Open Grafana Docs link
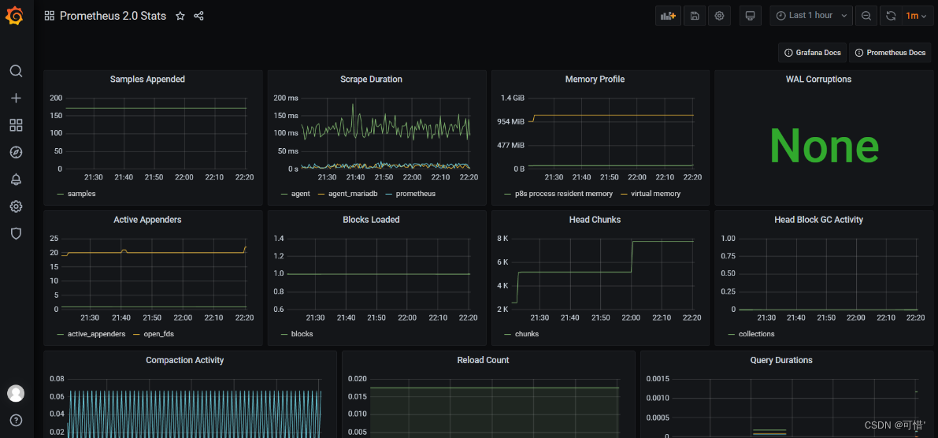Viewport: 938px width, 438px height. click(813, 53)
